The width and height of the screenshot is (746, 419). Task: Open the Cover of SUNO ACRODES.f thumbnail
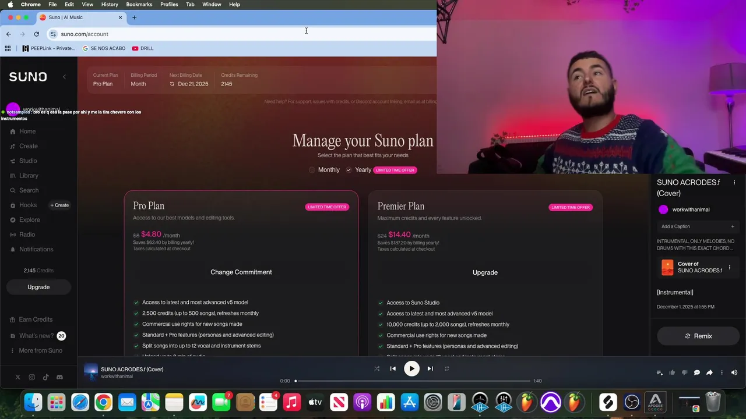pos(667,267)
